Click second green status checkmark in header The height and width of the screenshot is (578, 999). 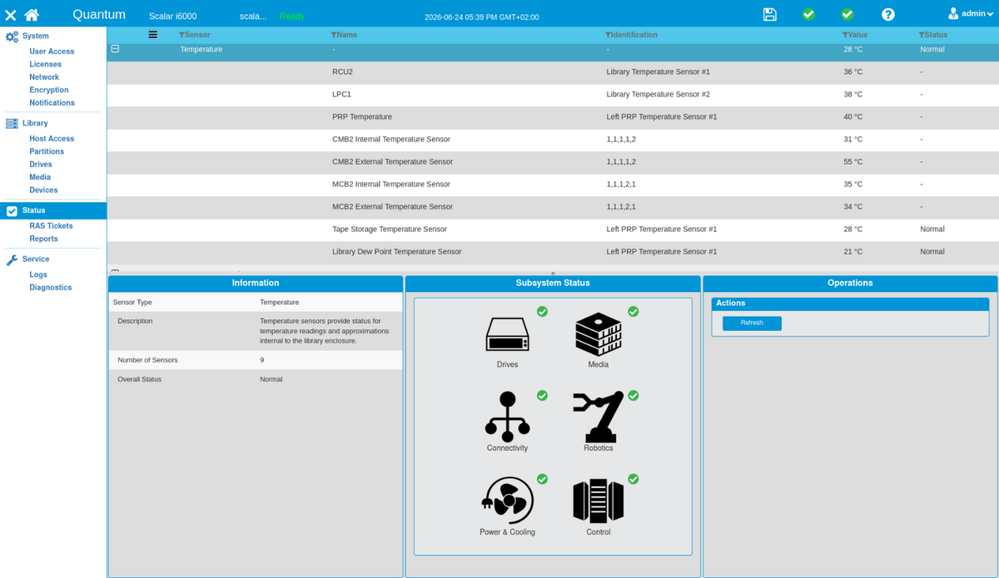pos(847,14)
